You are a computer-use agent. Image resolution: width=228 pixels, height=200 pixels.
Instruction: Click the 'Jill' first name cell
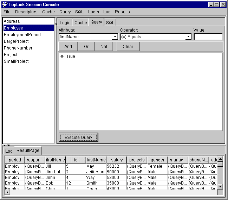(x=56, y=166)
